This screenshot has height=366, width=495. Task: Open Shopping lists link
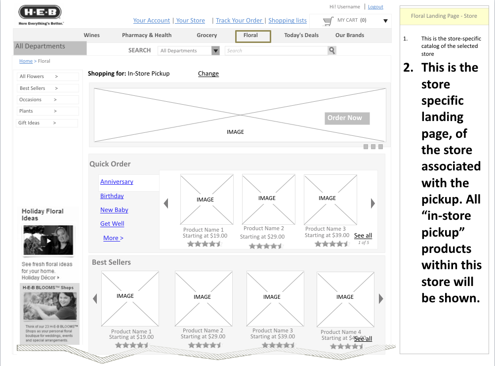click(288, 21)
